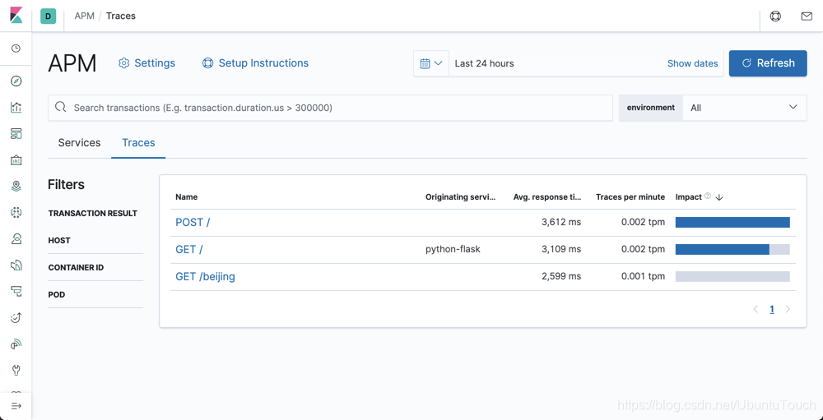Open the GET /beijing trace

click(x=205, y=277)
